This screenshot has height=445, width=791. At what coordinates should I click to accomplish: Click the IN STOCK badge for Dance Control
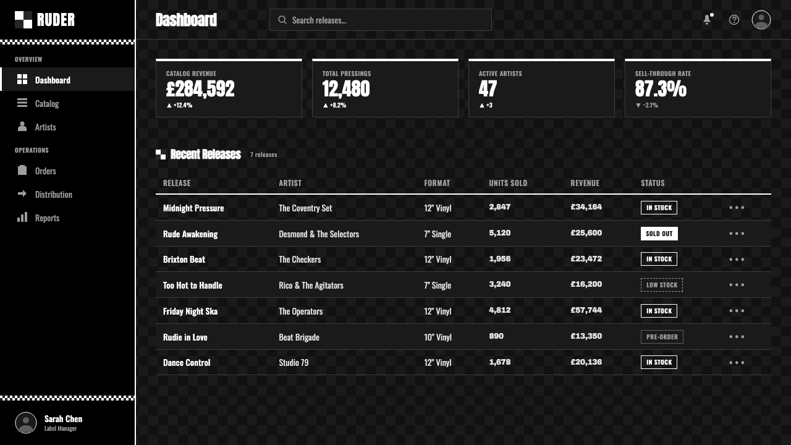659,362
